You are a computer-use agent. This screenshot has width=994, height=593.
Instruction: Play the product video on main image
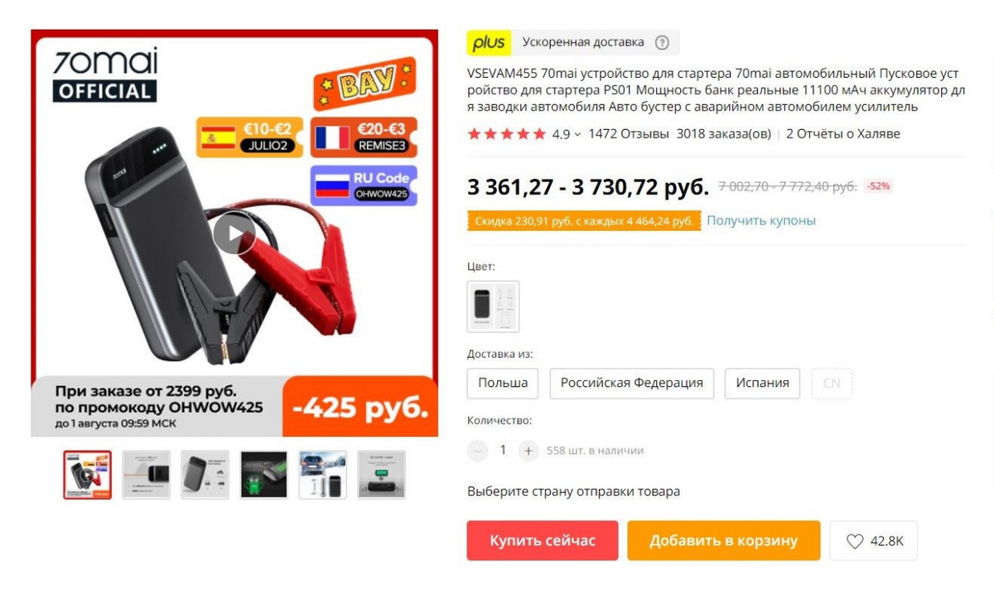click(234, 234)
